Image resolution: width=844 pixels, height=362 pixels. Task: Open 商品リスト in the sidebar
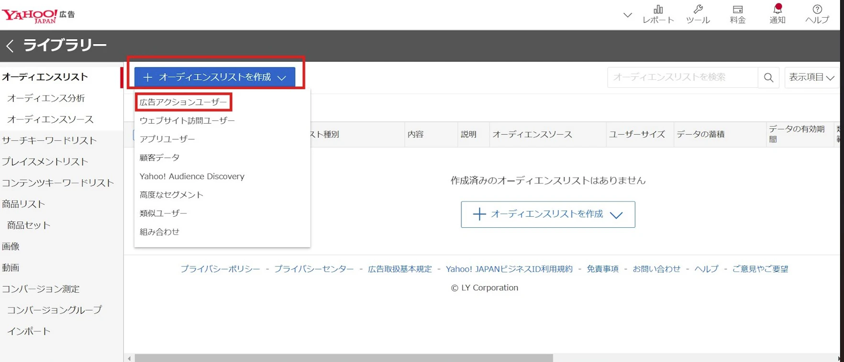(23, 204)
